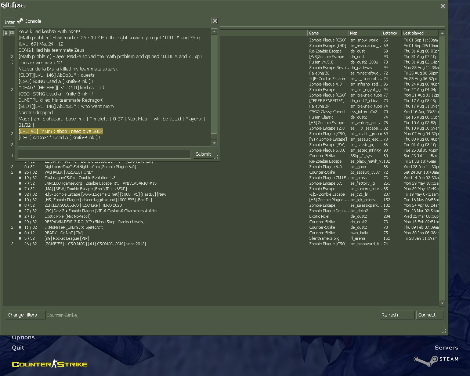Click map cell zm_snow_world
Image resolution: width=470 pixels, height=376 pixels.
[x=364, y=40]
